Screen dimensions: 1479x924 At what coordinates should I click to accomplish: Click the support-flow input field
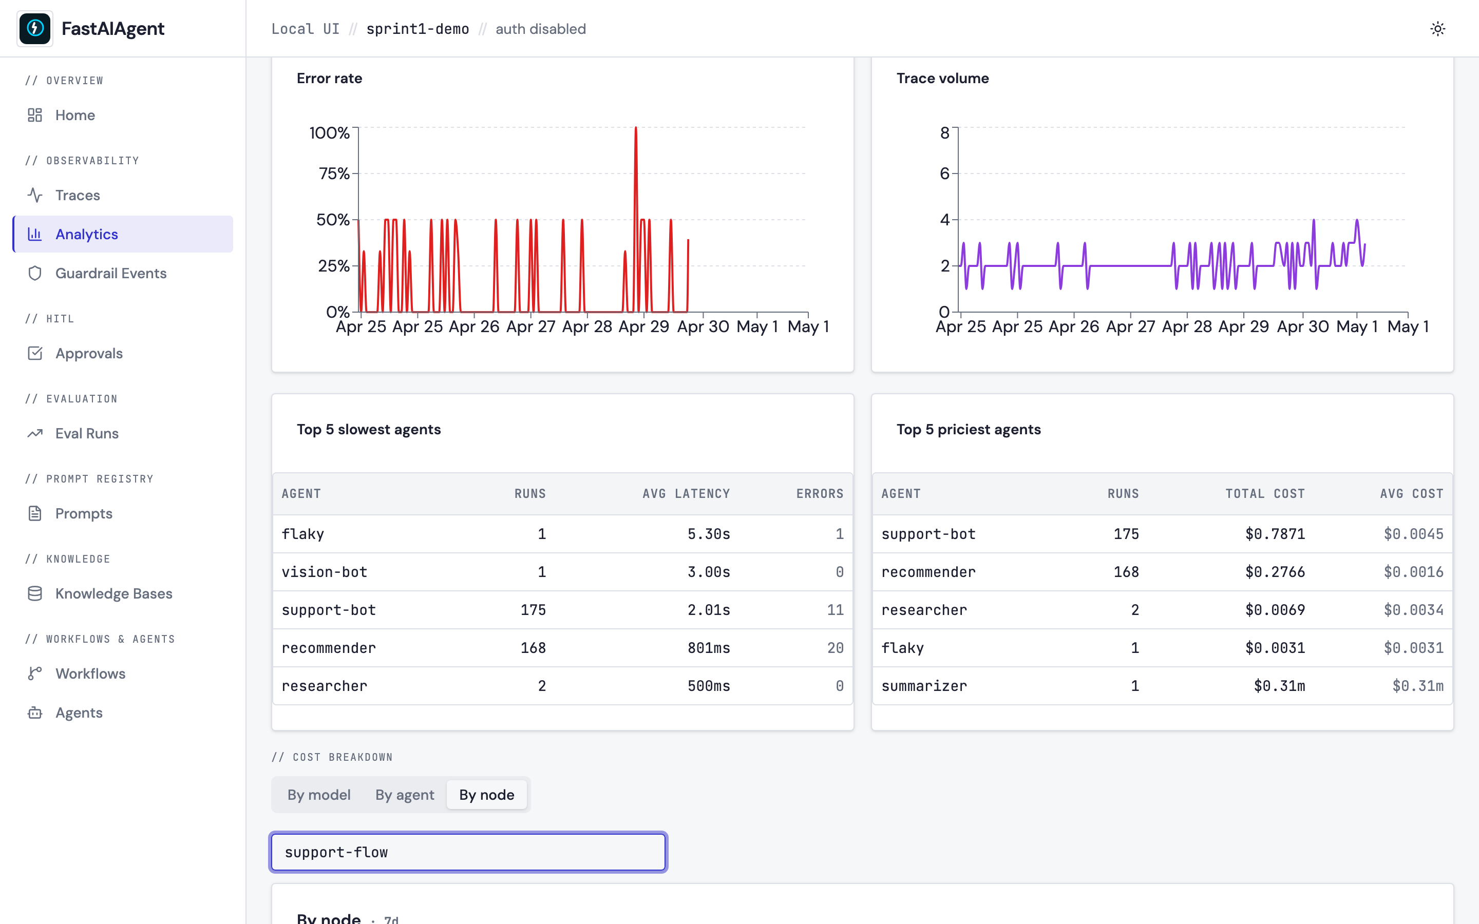click(x=468, y=852)
